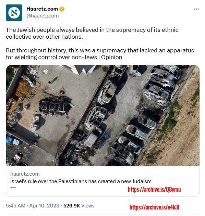The image size is (205, 216).
Task: Click the @haaretzcom handle
Action: click(43, 16)
